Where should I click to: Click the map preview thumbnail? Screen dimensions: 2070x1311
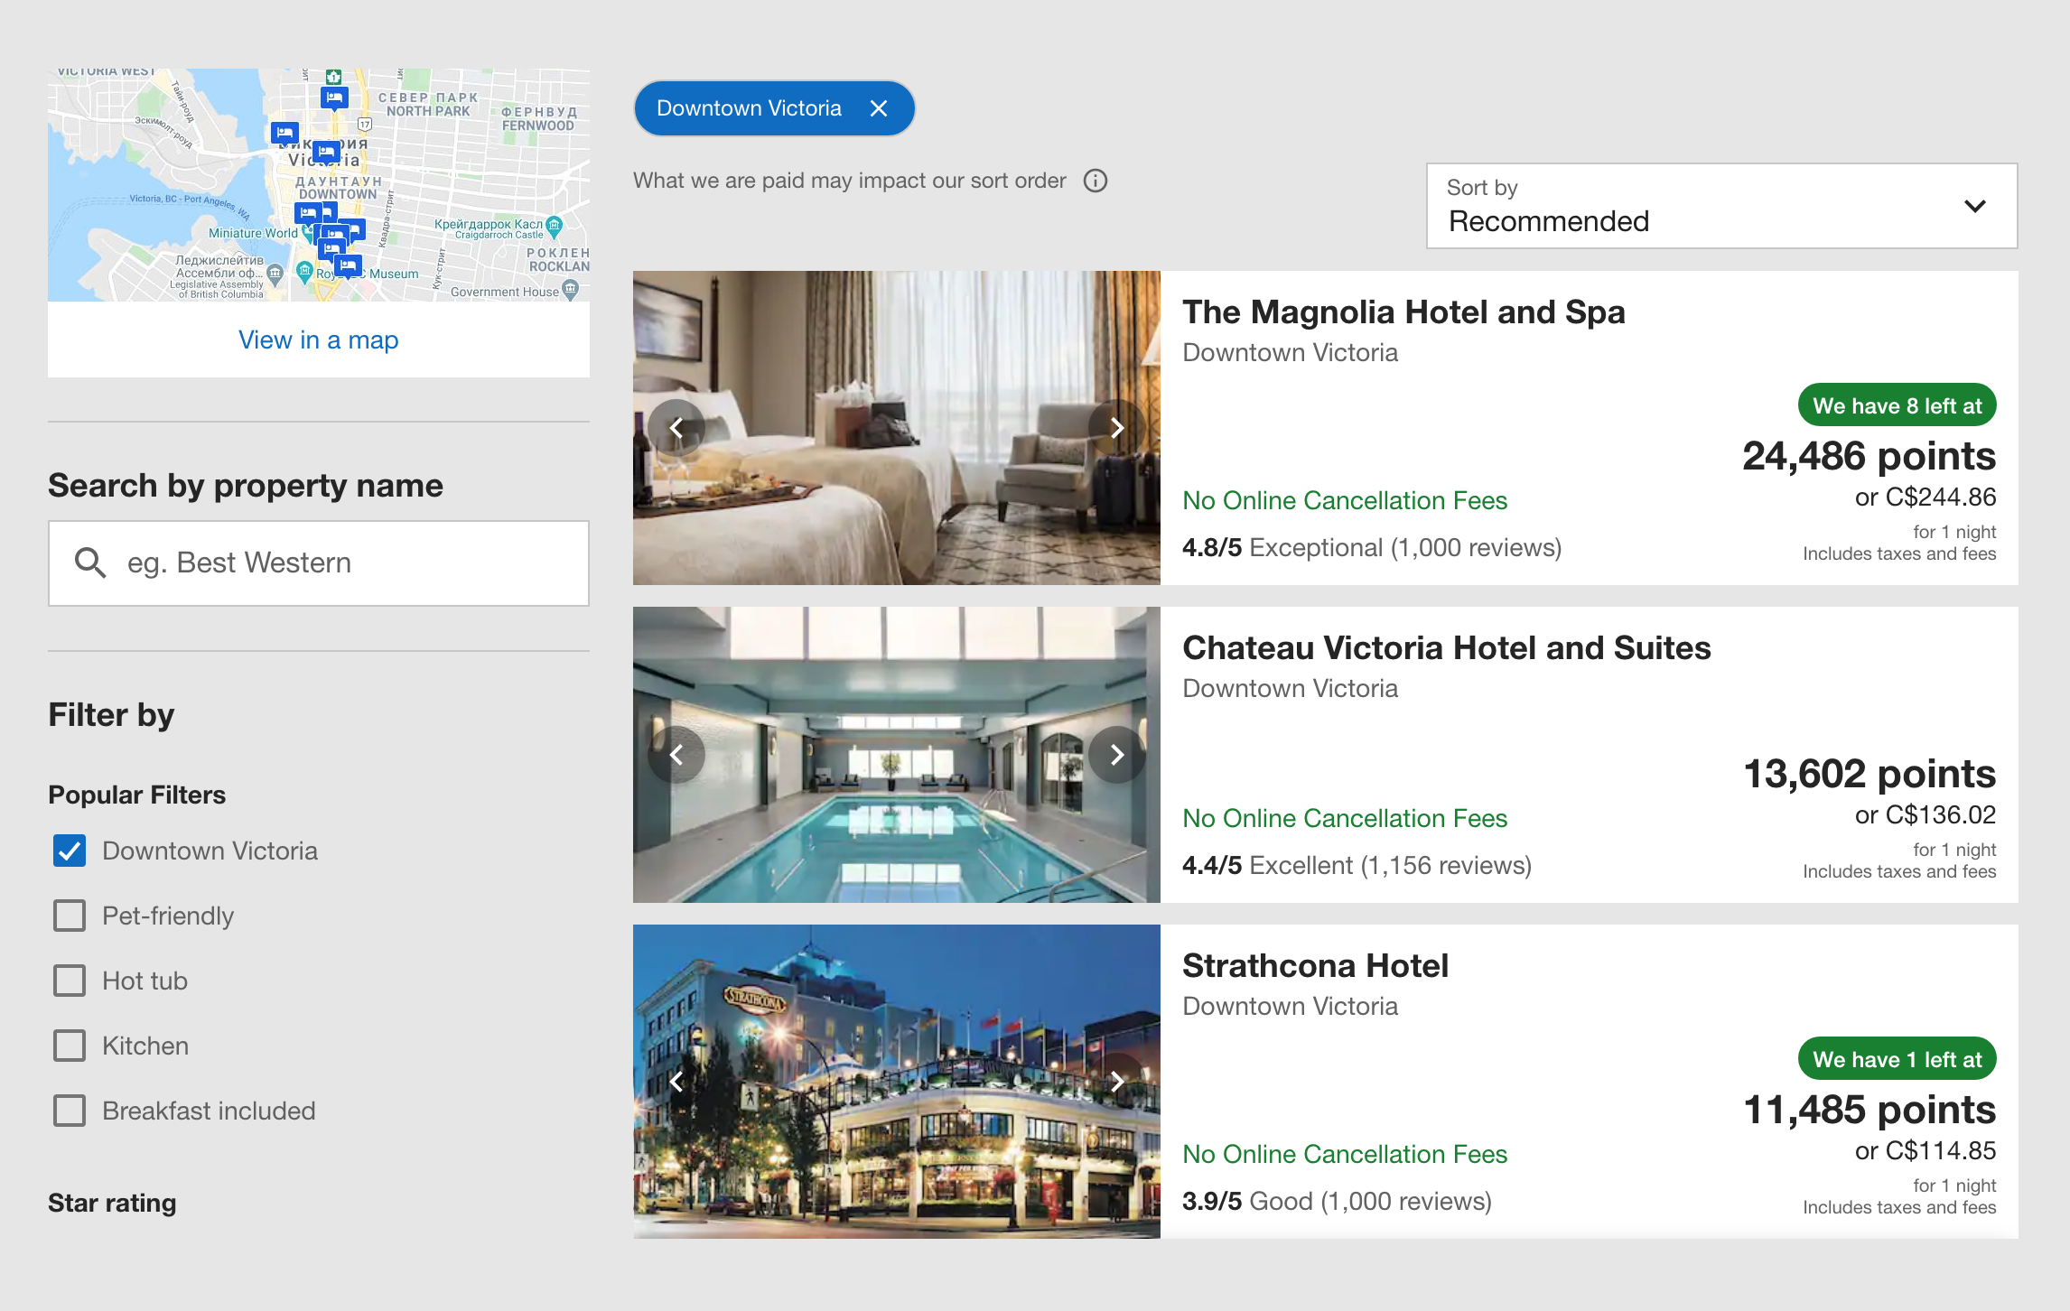[319, 185]
